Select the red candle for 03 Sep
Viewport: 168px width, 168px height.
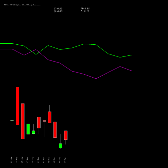point(55,130)
